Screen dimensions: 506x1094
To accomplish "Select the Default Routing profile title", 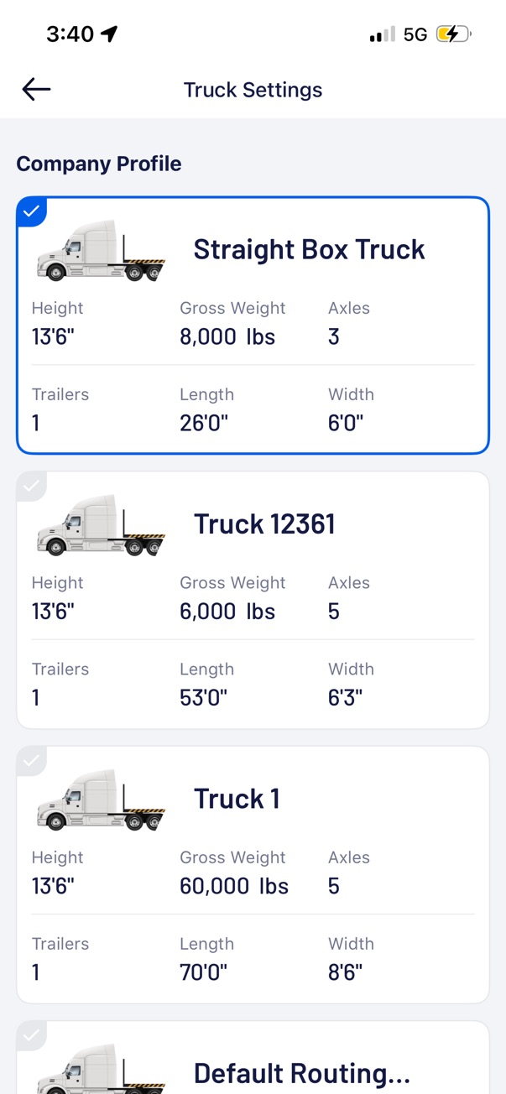I will click(302, 1073).
